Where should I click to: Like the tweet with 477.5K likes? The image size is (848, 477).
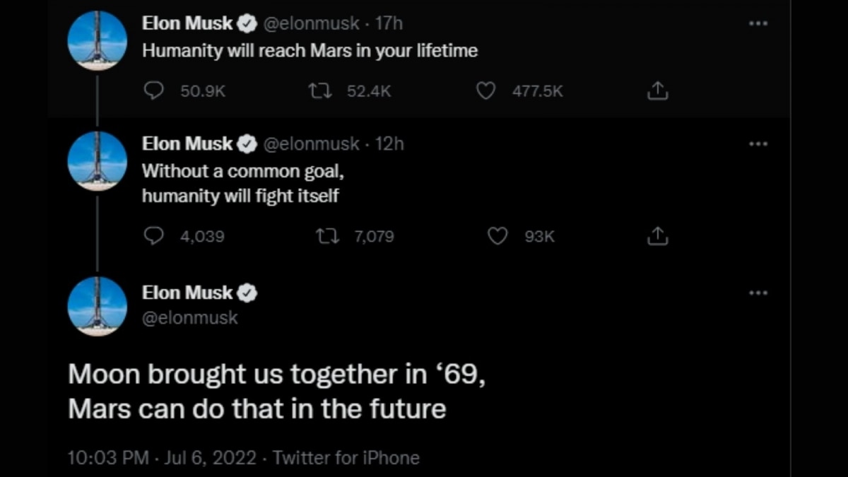[x=485, y=91]
